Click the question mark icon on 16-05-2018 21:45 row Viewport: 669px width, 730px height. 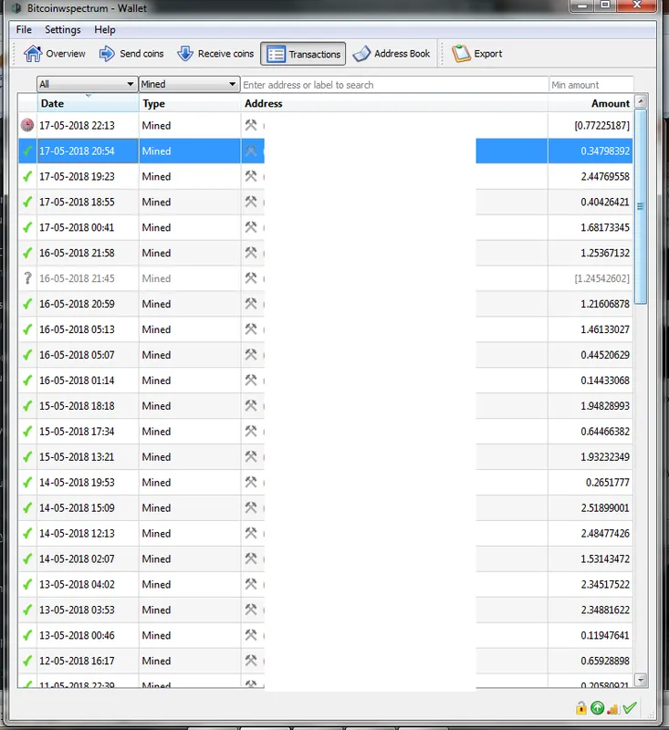[27, 278]
